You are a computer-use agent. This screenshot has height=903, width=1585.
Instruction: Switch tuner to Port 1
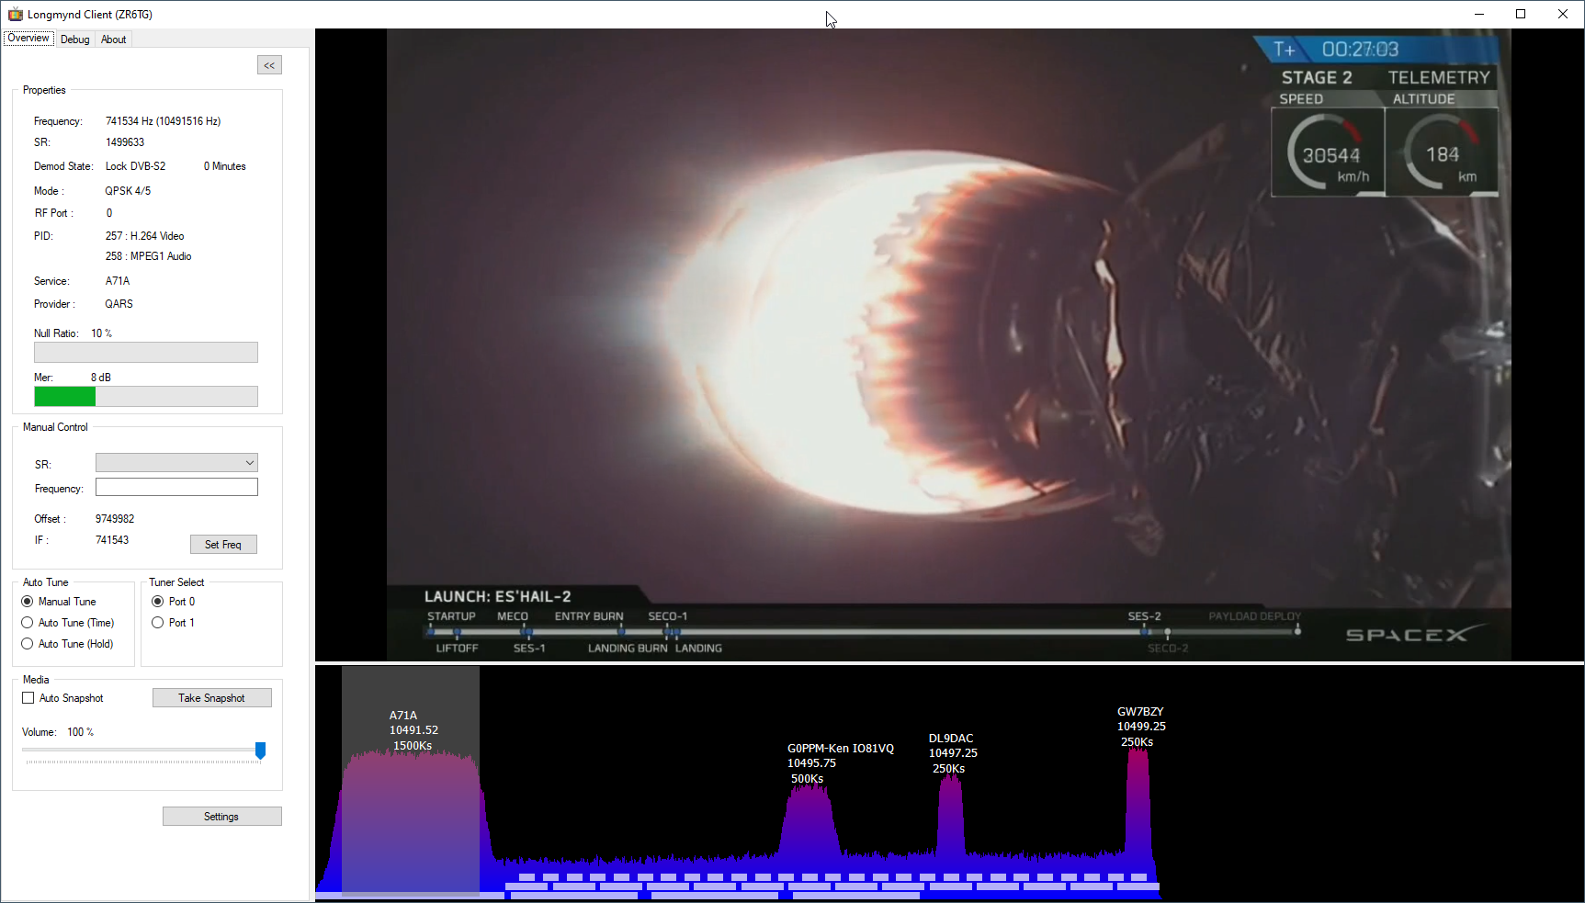click(x=158, y=623)
